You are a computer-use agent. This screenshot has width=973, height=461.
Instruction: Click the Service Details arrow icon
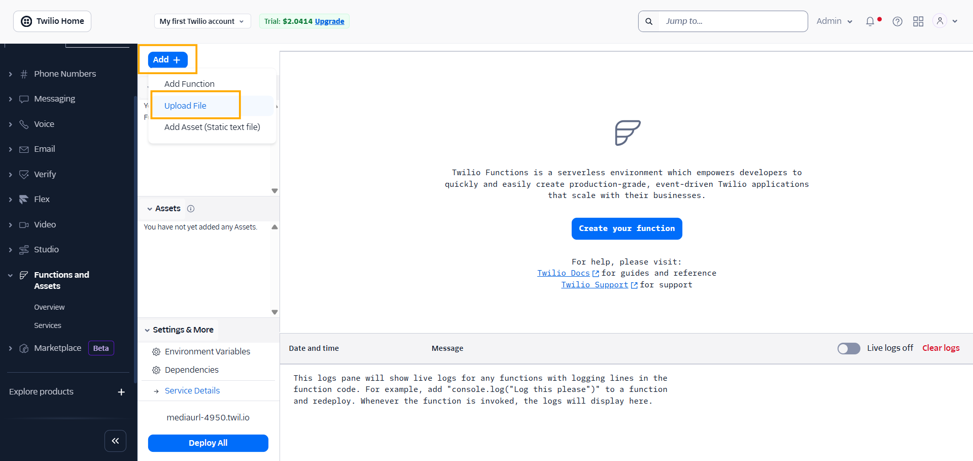tap(156, 391)
